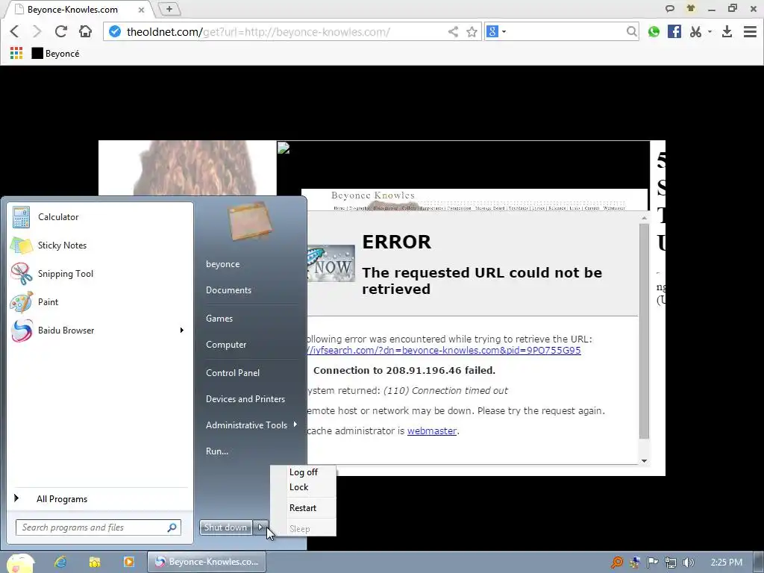Click the speech bubble icon in title bar
The image size is (764, 573).
click(x=670, y=8)
